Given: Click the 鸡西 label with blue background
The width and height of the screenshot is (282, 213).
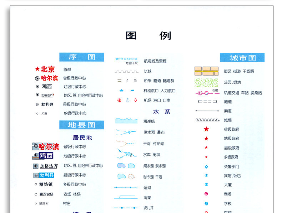Looking at the screenshot, I should click(46, 155).
